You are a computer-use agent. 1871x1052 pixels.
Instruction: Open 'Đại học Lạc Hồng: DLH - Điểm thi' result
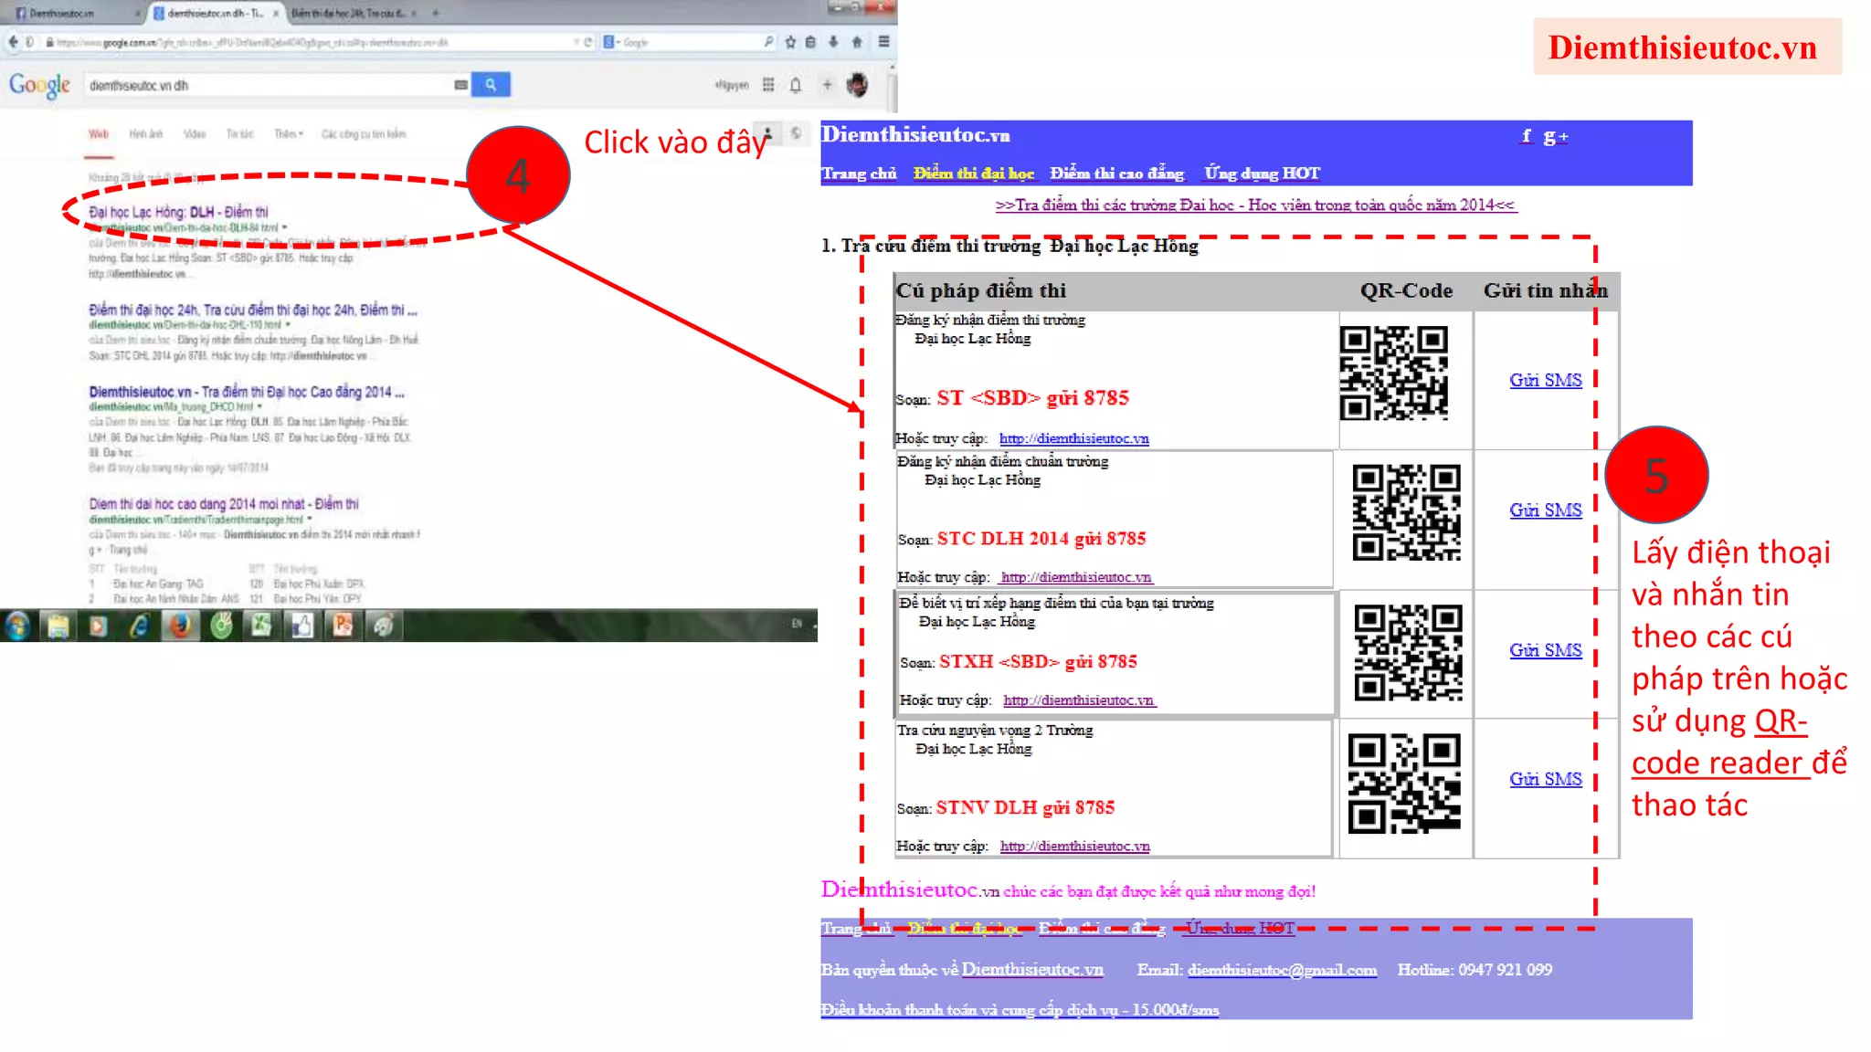(178, 212)
